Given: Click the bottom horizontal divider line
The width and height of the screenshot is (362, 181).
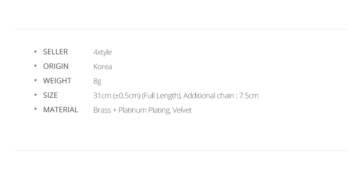Looking at the screenshot, I should [x=180, y=151].
